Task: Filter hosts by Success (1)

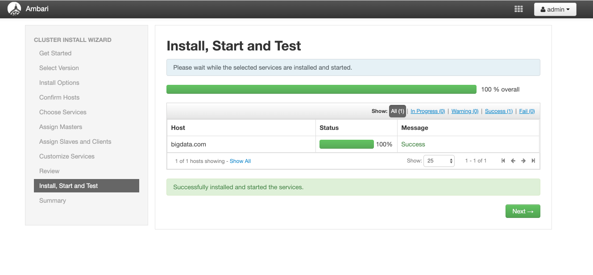Action: pyautogui.click(x=498, y=111)
